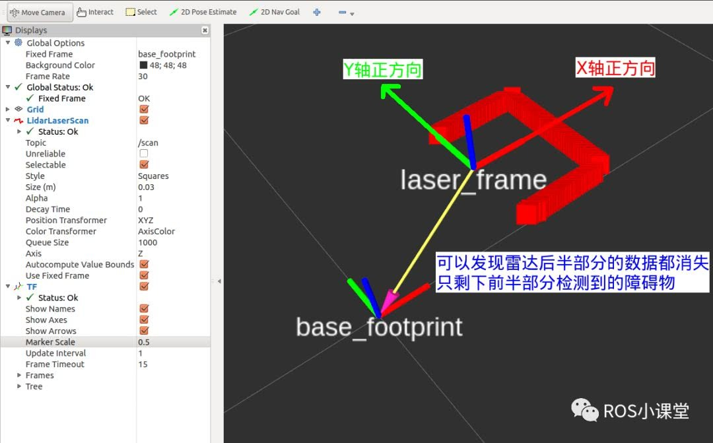Image resolution: width=713 pixels, height=443 pixels.
Task: Expand the Tree subtree
Action: click(x=19, y=386)
